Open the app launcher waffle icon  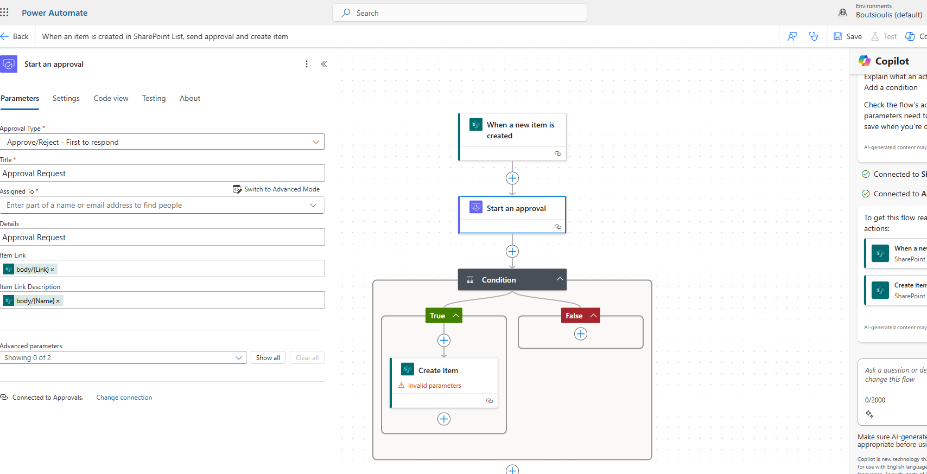pos(4,12)
